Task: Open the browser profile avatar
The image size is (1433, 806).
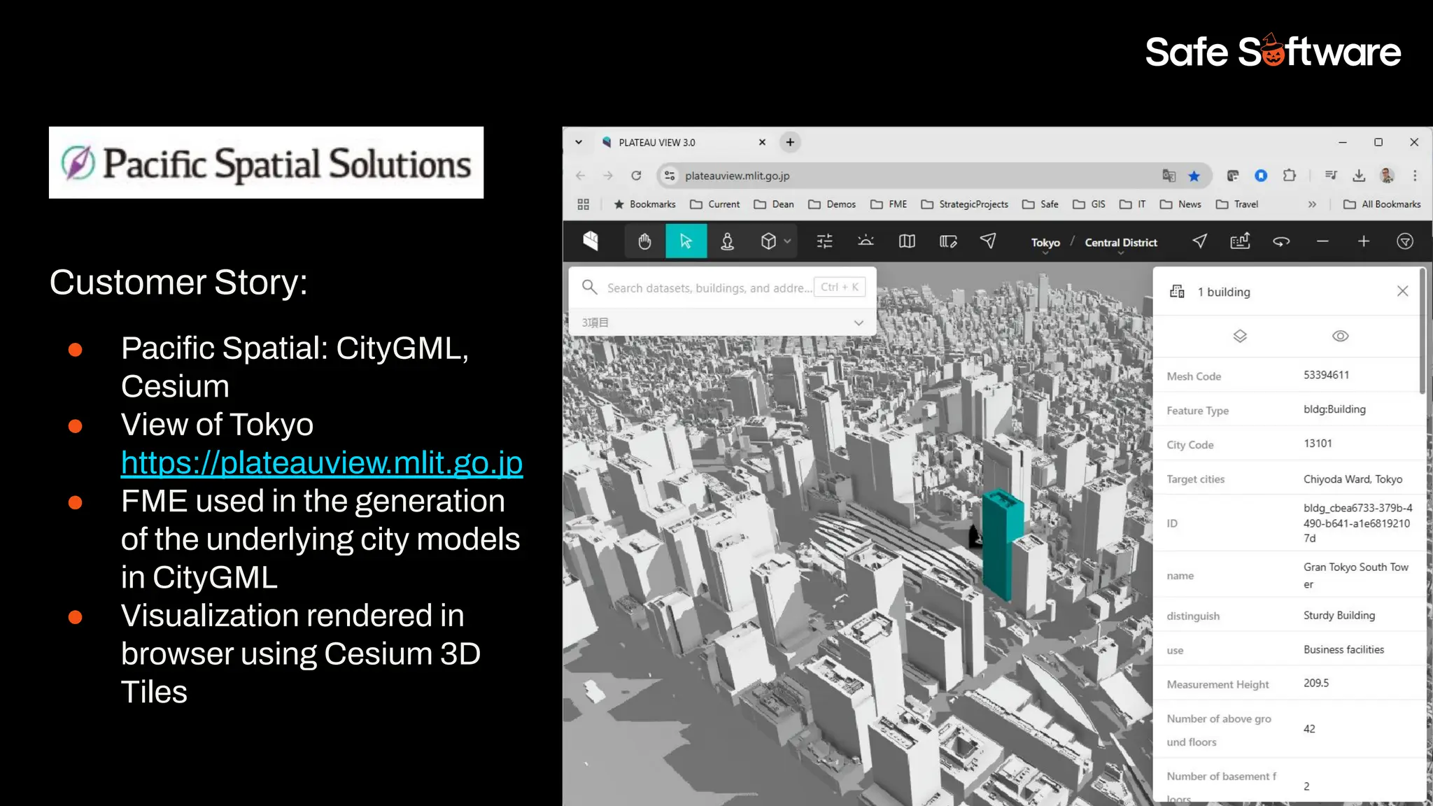Action: tap(1387, 176)
